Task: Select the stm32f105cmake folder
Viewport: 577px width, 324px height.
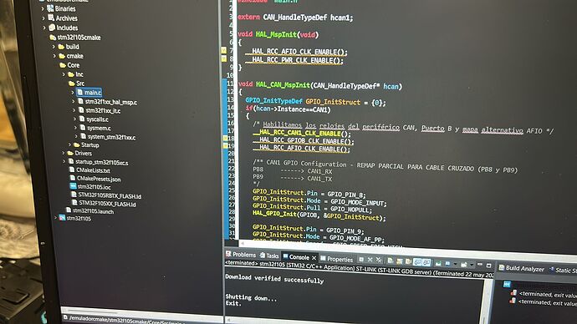Action: click(75, 37)
